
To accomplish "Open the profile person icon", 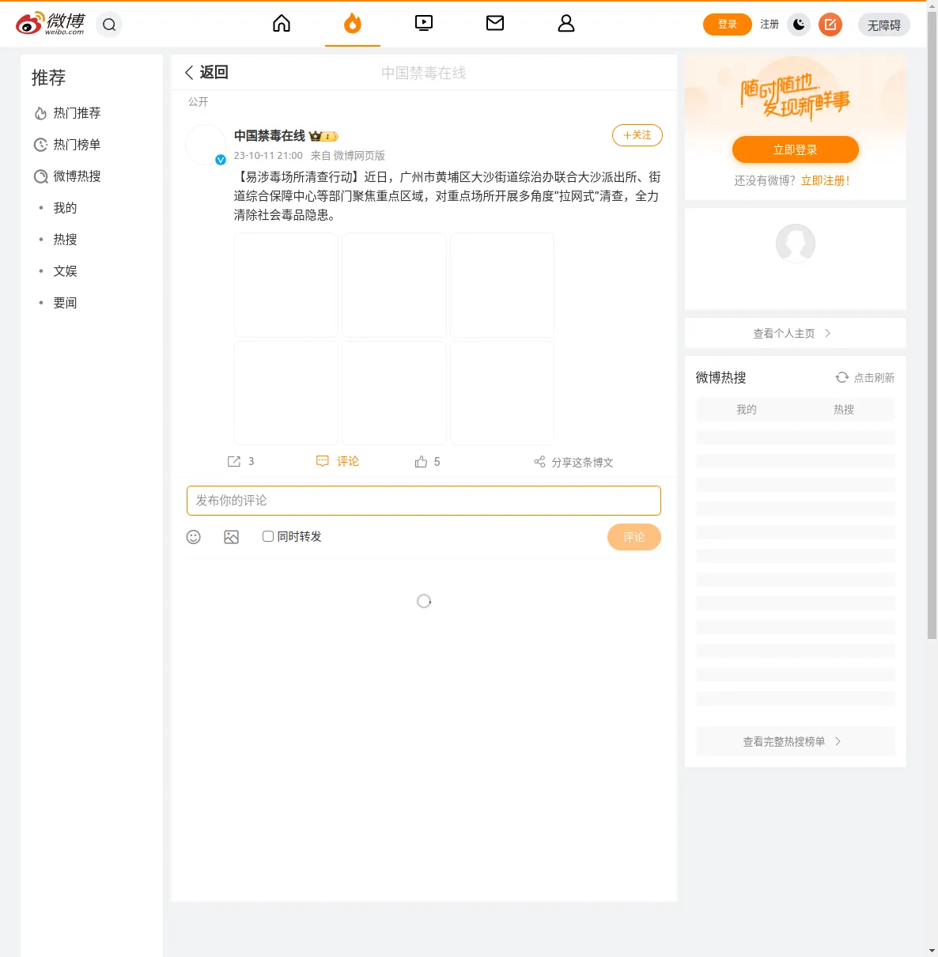I will pyautogui.click(x=566, y=24).
